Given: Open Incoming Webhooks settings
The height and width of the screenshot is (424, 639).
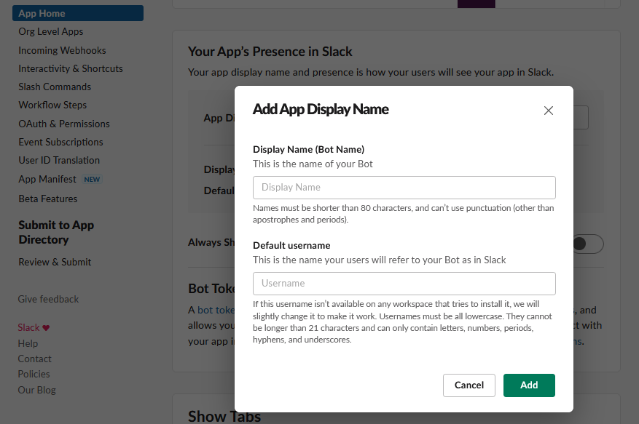Looking at the screenshot, I should click(x=63, y=50).
